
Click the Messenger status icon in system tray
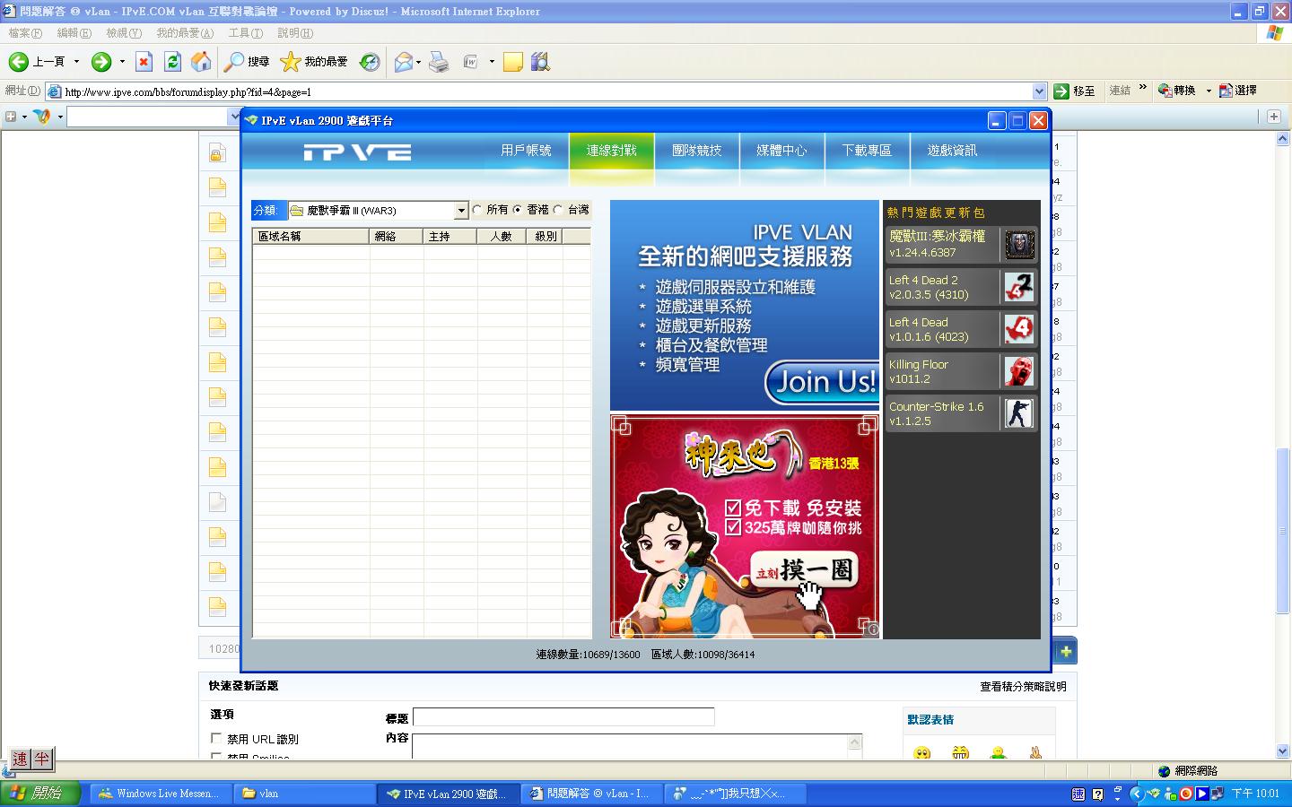1170,794
